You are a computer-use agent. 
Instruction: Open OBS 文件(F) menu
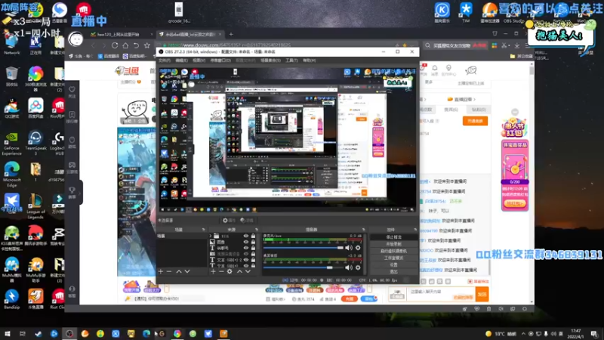(x=165, y=60)
